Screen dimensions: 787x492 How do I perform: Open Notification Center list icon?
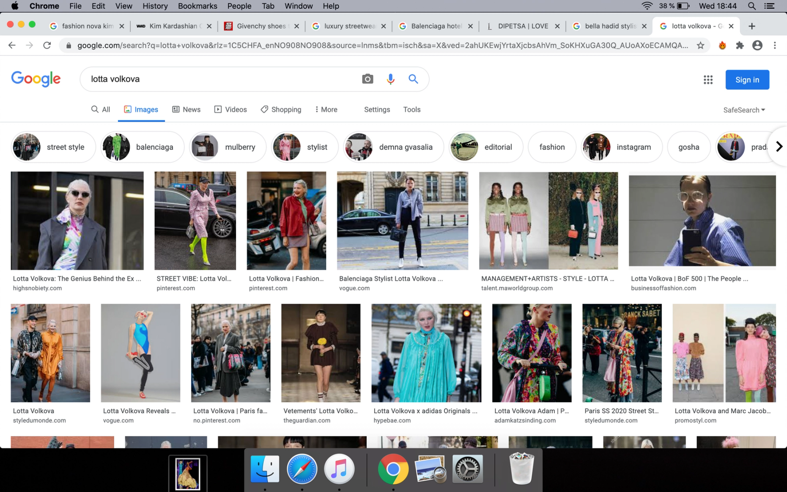click(769, 6)
